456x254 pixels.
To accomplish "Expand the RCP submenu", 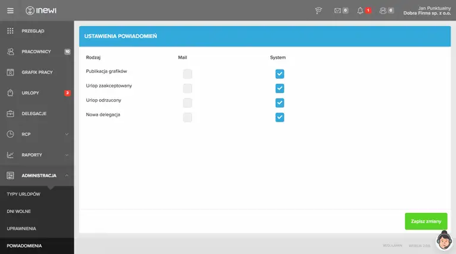I will [67, 134].
